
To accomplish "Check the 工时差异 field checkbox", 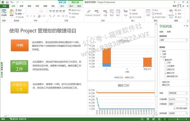I will click(x=166, y=66).
